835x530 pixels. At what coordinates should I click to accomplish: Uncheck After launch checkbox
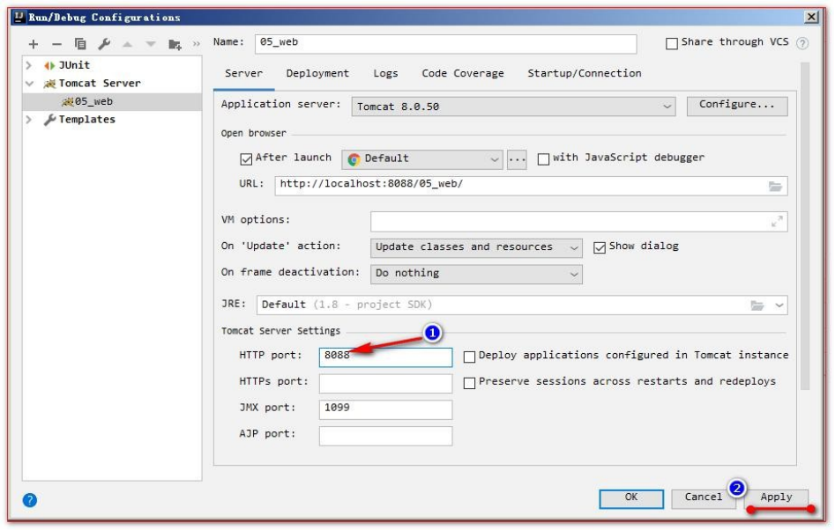click(246, 158)
